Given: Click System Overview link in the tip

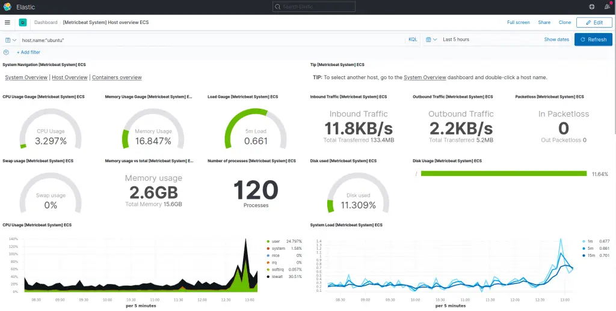Looking at the screenshot, I should (x=425, y=77).
